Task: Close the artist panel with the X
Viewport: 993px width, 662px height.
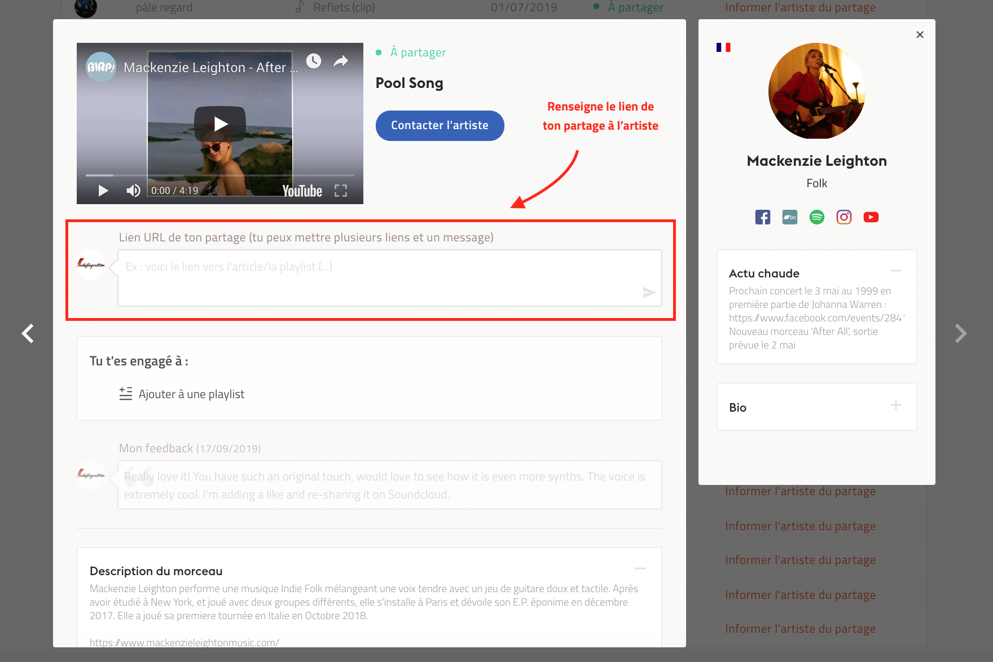Action: [x=920, y=35]
